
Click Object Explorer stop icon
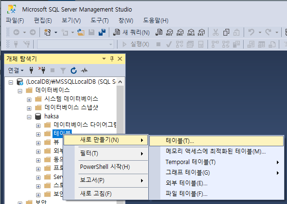(x=52, y=70)
